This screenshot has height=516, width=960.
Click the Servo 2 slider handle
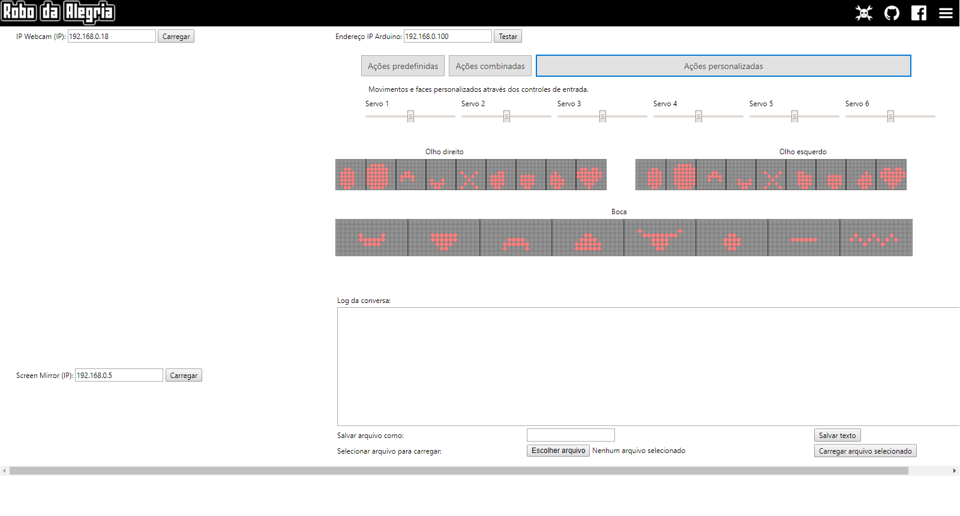506,116
